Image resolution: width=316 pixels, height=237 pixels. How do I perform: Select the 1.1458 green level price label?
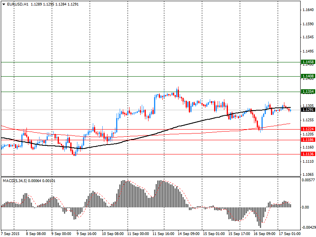coord(308,62)
